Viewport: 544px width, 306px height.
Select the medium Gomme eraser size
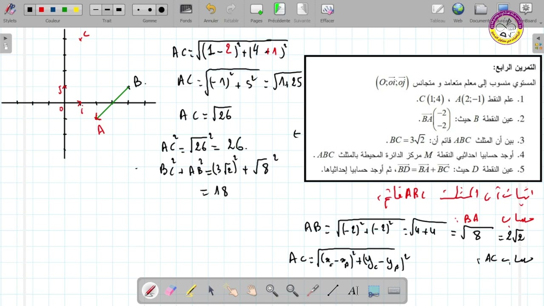tap(150, 10)
